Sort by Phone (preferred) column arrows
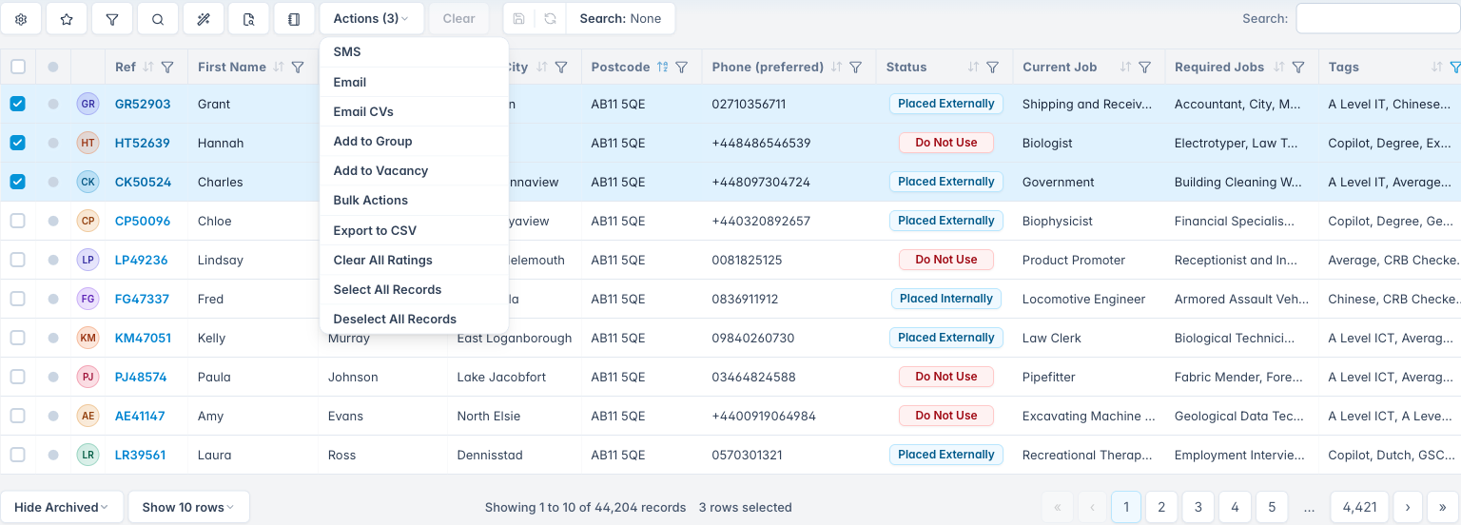 pos(836,68)
